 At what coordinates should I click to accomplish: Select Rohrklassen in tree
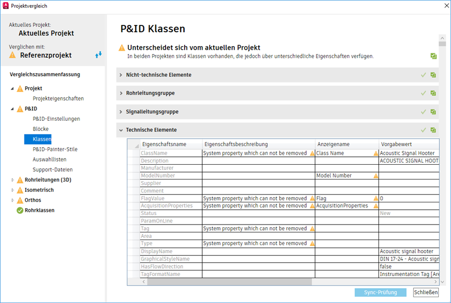pos(39,210)
